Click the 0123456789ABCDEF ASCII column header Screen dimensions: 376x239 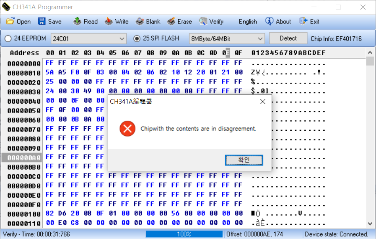[x=288, y=53]
